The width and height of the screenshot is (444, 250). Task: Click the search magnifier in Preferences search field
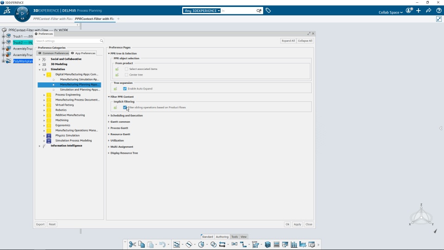(x=101, y=41)
